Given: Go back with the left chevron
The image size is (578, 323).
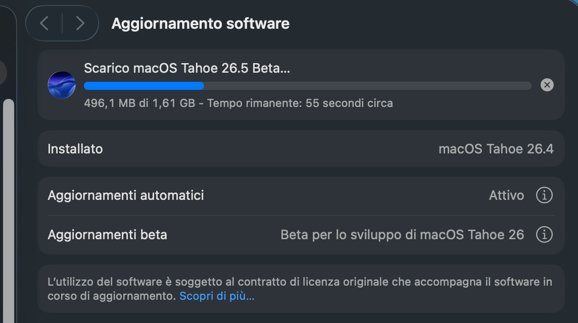Looking at the screenshot, I should point(44,23).
